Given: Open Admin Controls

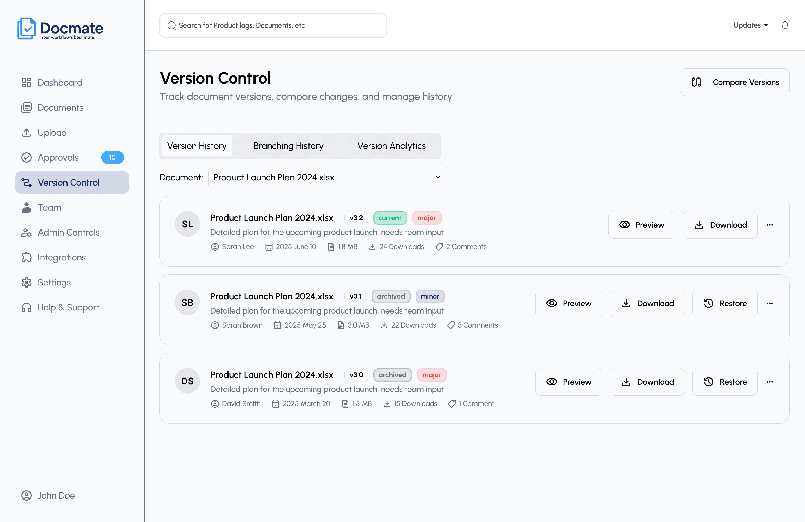Looking at the screenshot, I should 72,232.
